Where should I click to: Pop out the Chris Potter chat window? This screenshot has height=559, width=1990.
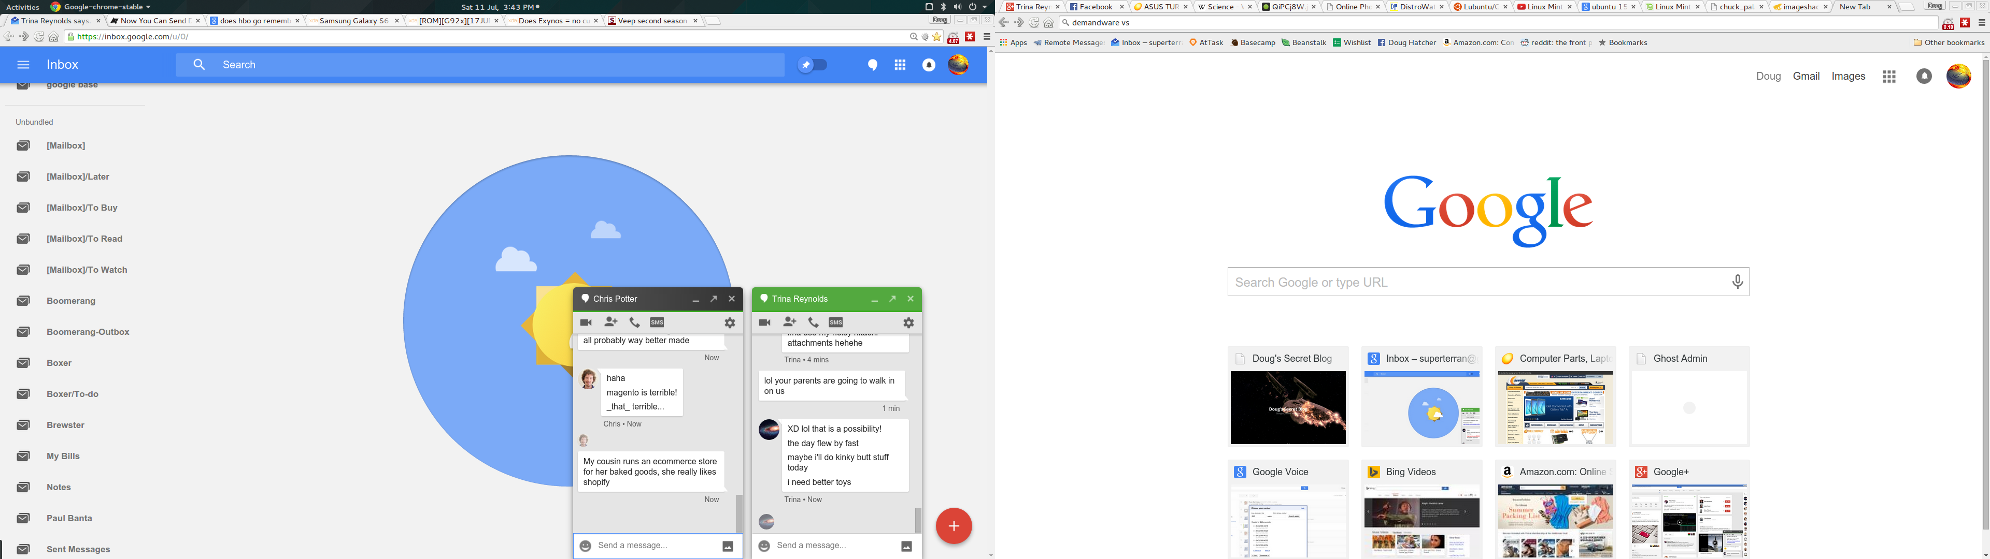tap(714, 299)
